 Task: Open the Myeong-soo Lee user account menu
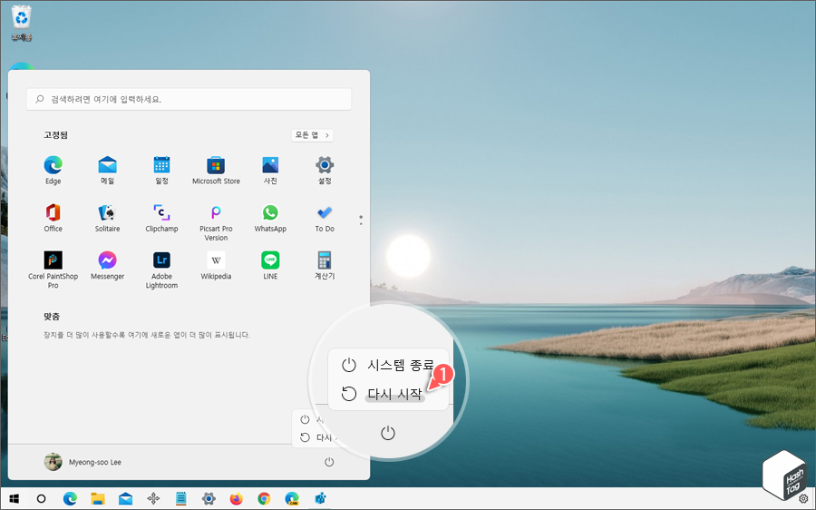click(x=83, y=462)
